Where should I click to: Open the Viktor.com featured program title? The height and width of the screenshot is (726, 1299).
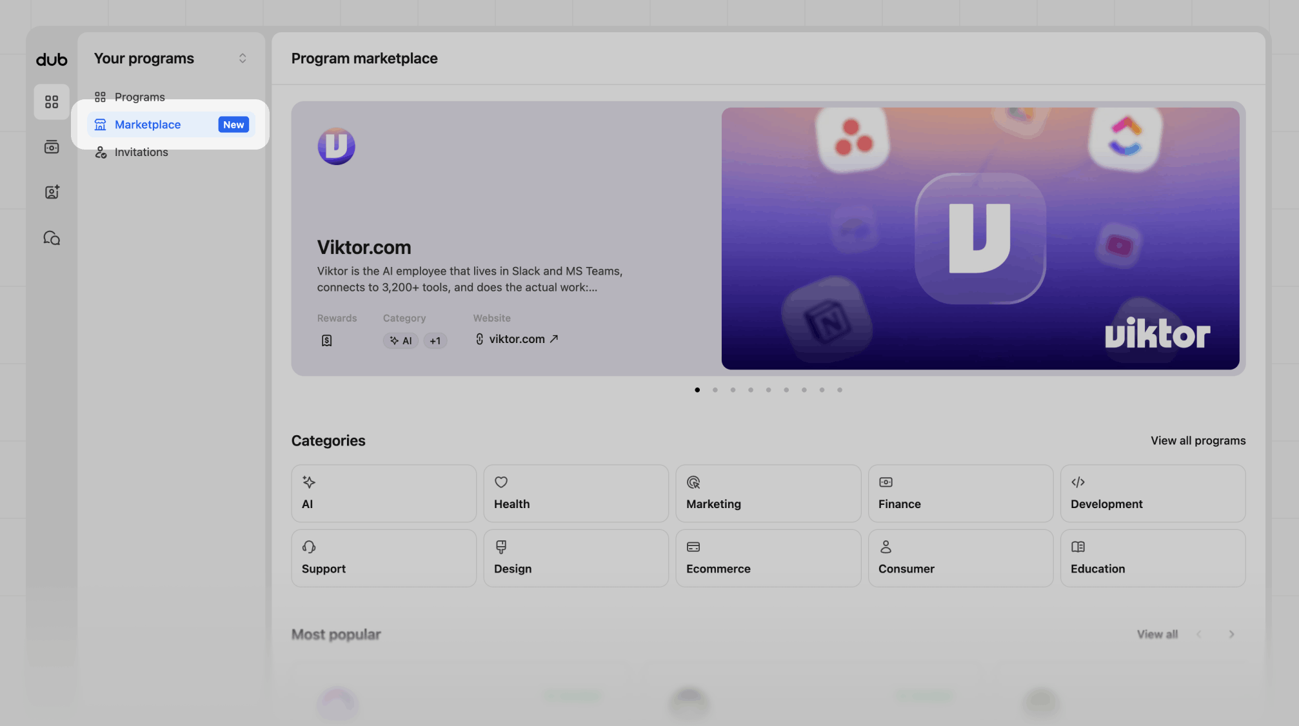tap(364, 248)
